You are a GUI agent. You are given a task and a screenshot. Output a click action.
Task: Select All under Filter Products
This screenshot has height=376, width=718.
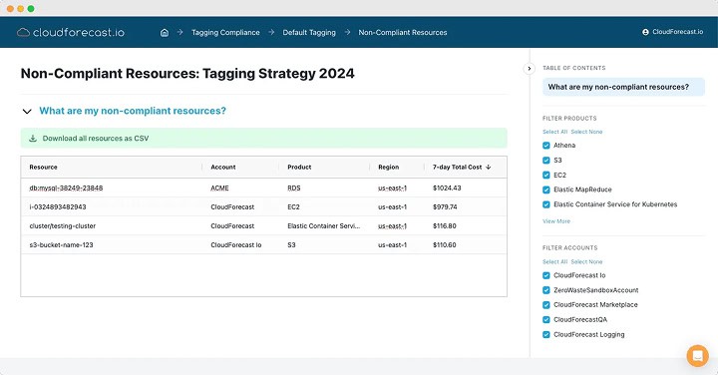[555, 132]
